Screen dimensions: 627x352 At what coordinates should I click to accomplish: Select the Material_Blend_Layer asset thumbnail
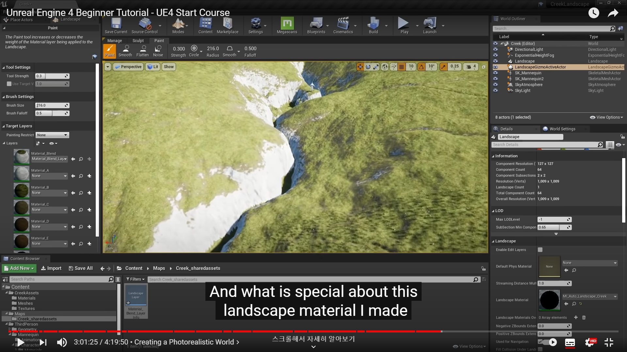click(x=136, y=295)
